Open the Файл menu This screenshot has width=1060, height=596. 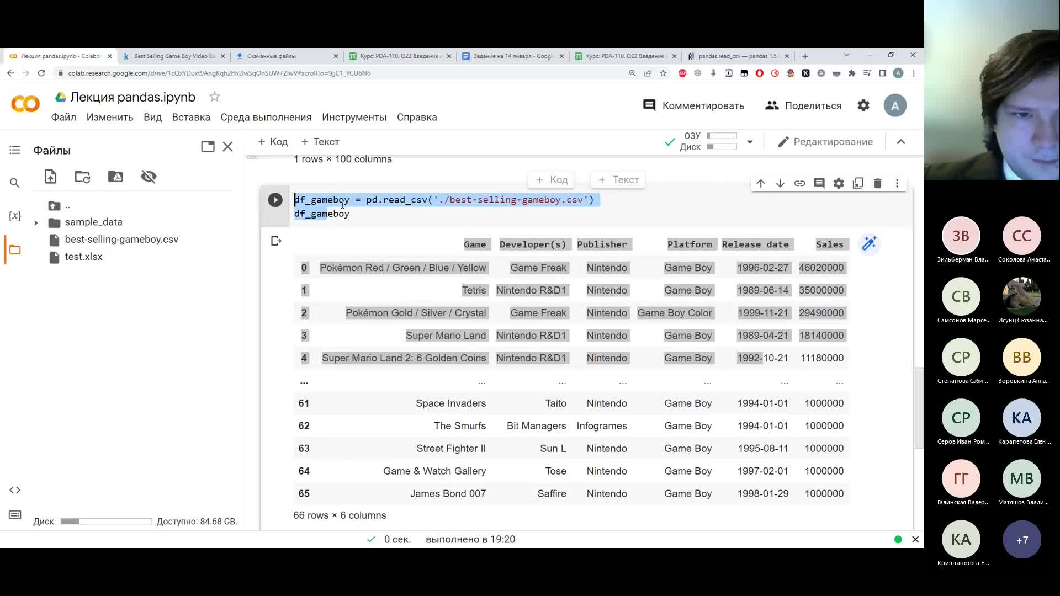pos(63,117)
